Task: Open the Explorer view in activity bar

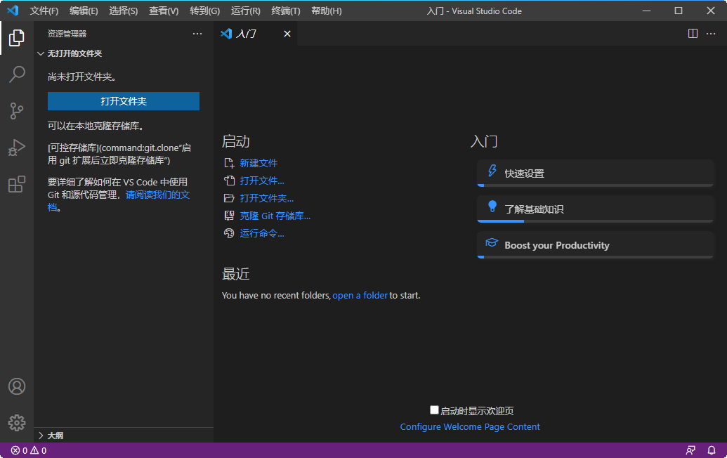Action: (x=17, y=38)
